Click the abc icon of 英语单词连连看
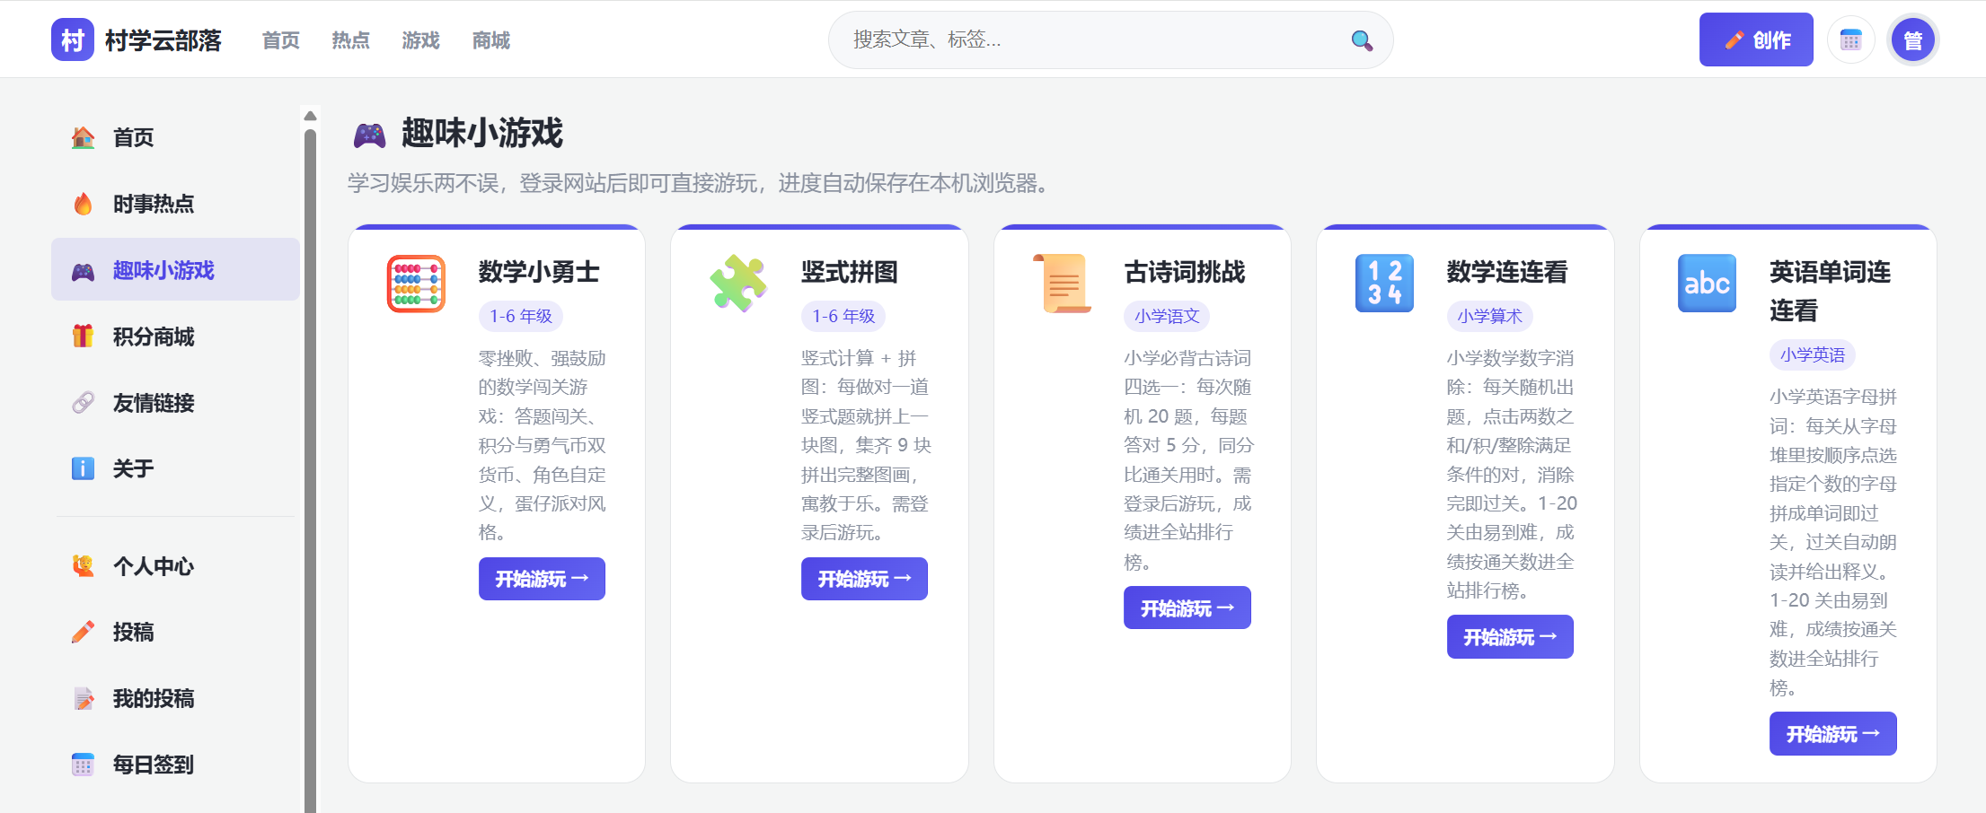 1707,284
